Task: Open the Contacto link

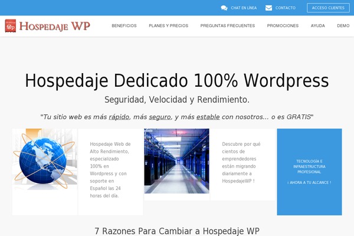Action: pos(286,8)
